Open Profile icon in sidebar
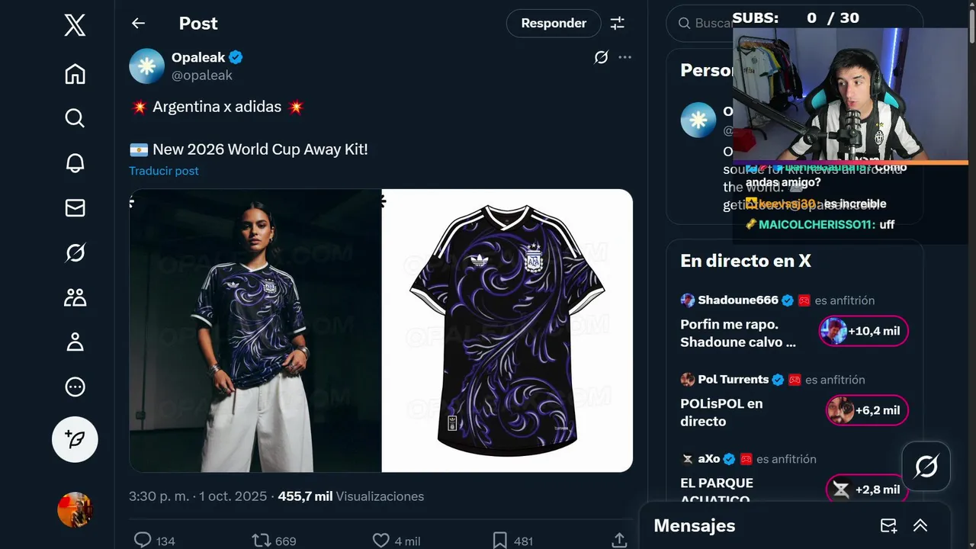 (x=75, y=342)
